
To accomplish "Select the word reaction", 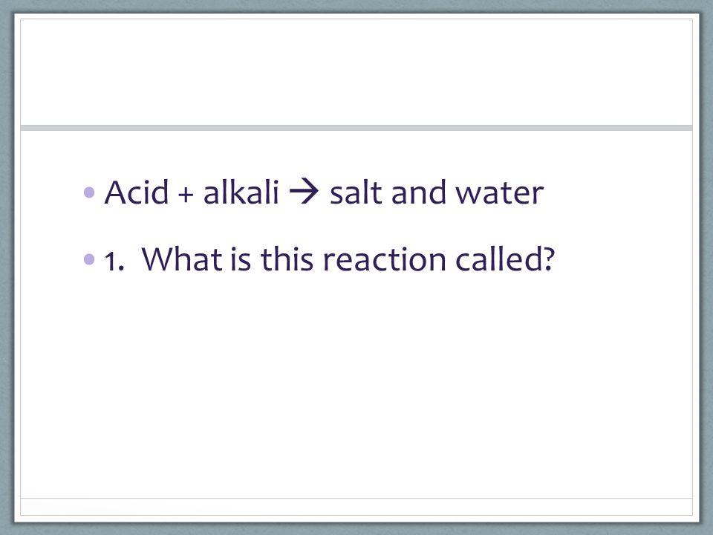I will [x=384, y=260].
